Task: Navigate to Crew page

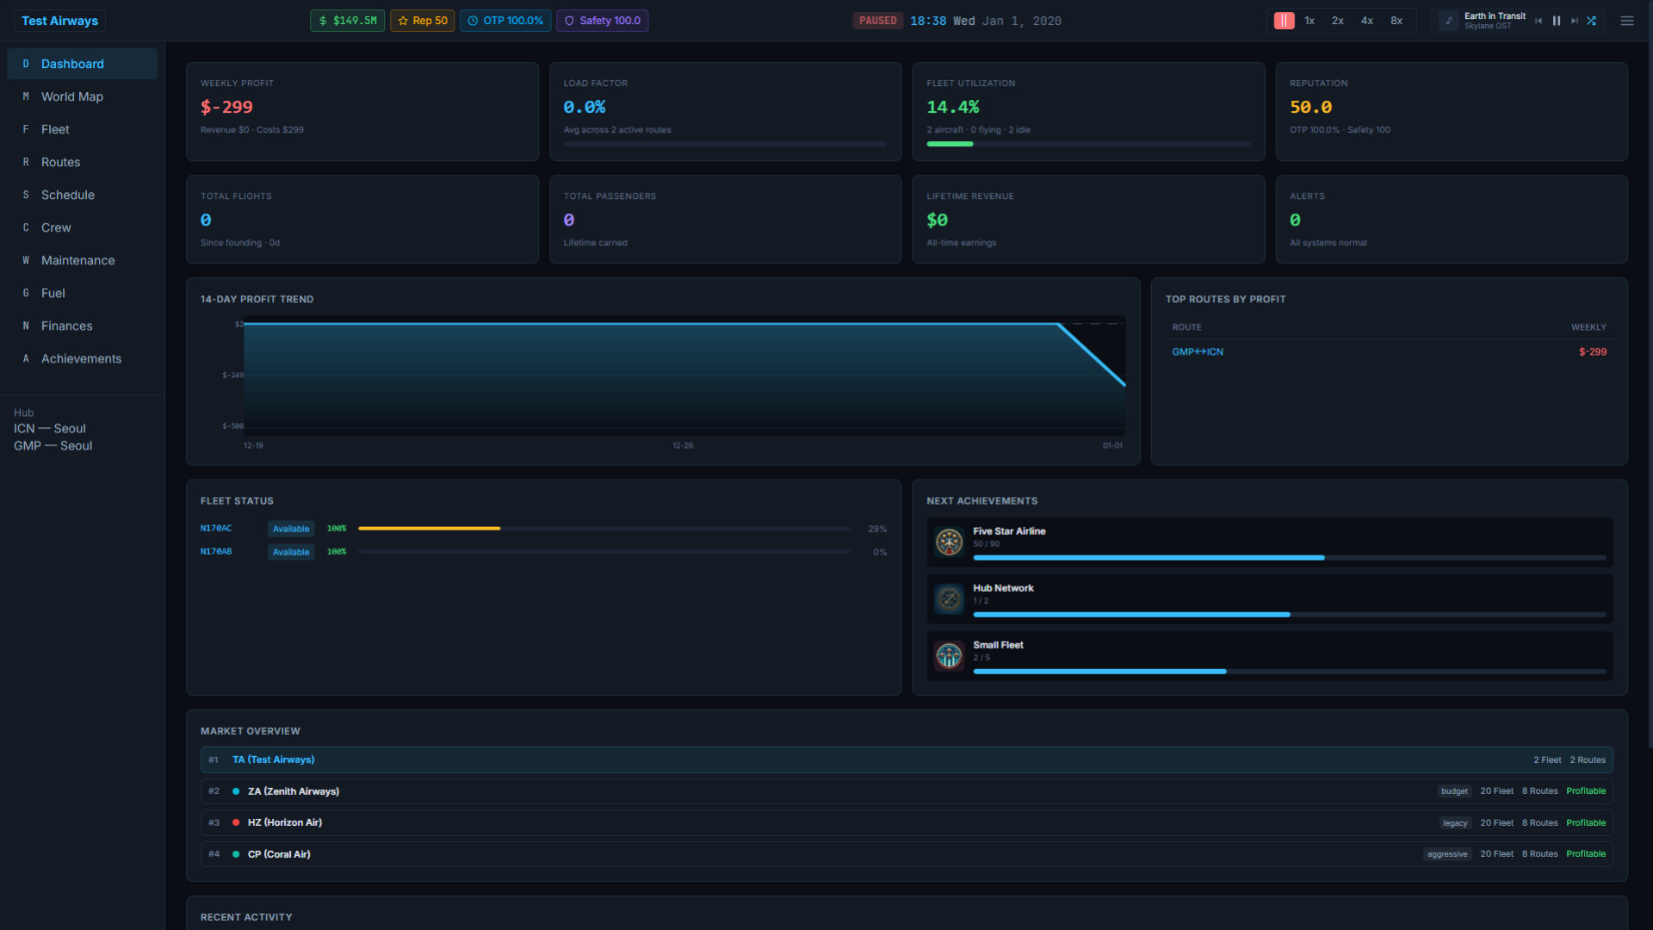Action: click(82, 227)
